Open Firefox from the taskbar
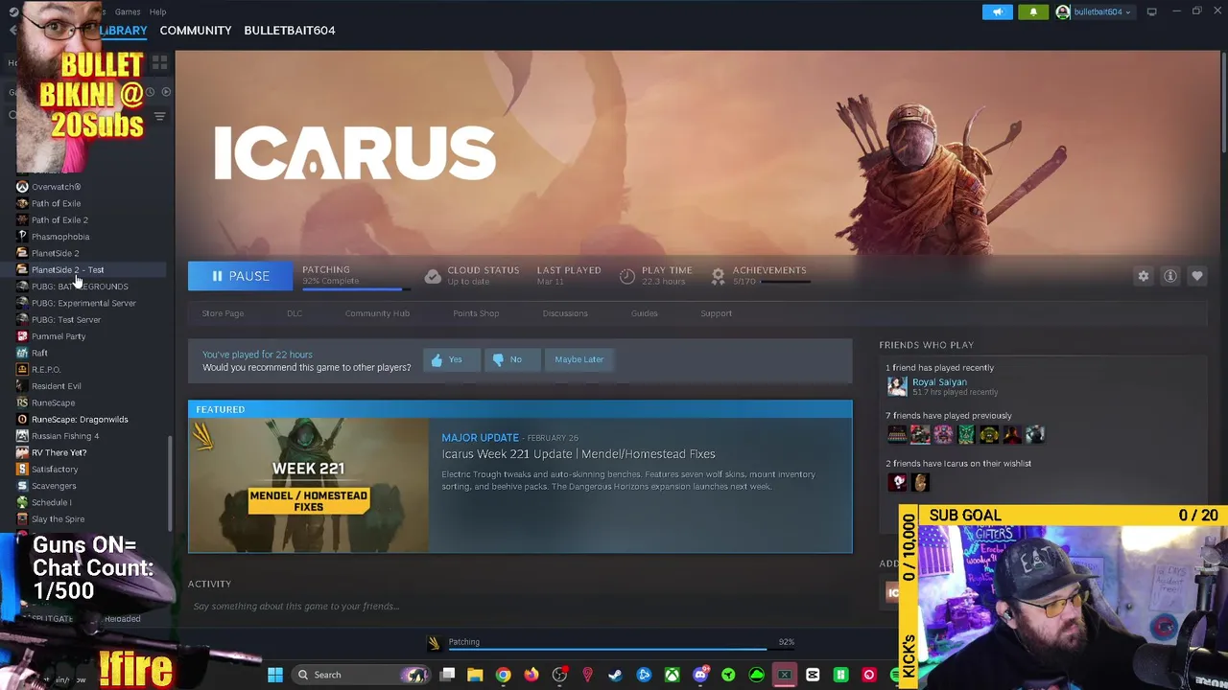Screen dimensions: 1228x690 pos(531,675)
